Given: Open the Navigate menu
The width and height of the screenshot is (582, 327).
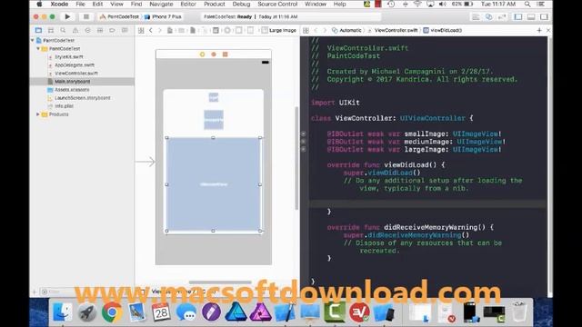Looking at the screenshot, I should pyautogui.click(x=161, y=4).
